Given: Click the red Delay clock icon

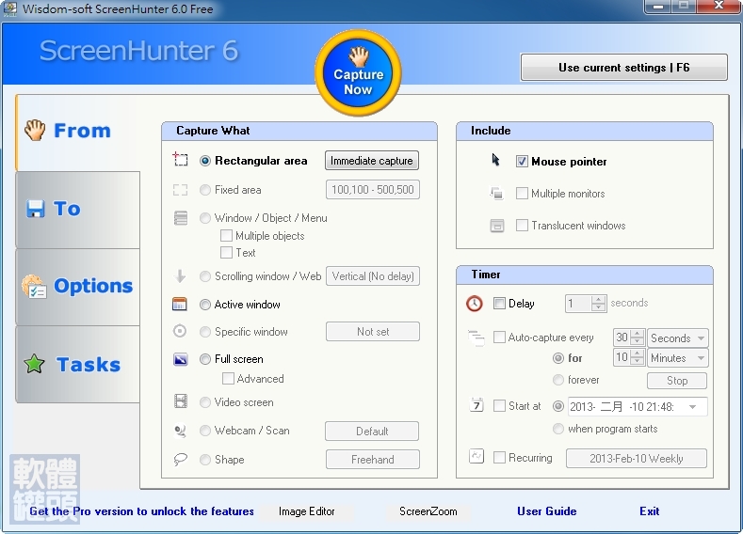Looking at the screenshot, I should (x=475, y=304).
